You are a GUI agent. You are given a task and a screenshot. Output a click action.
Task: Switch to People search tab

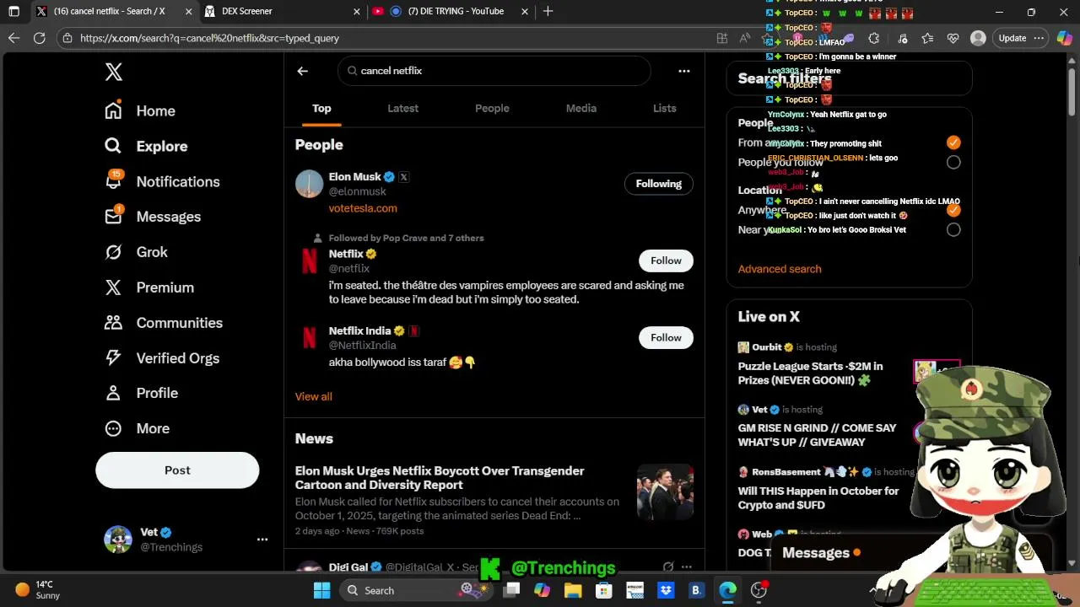(492, 108)
